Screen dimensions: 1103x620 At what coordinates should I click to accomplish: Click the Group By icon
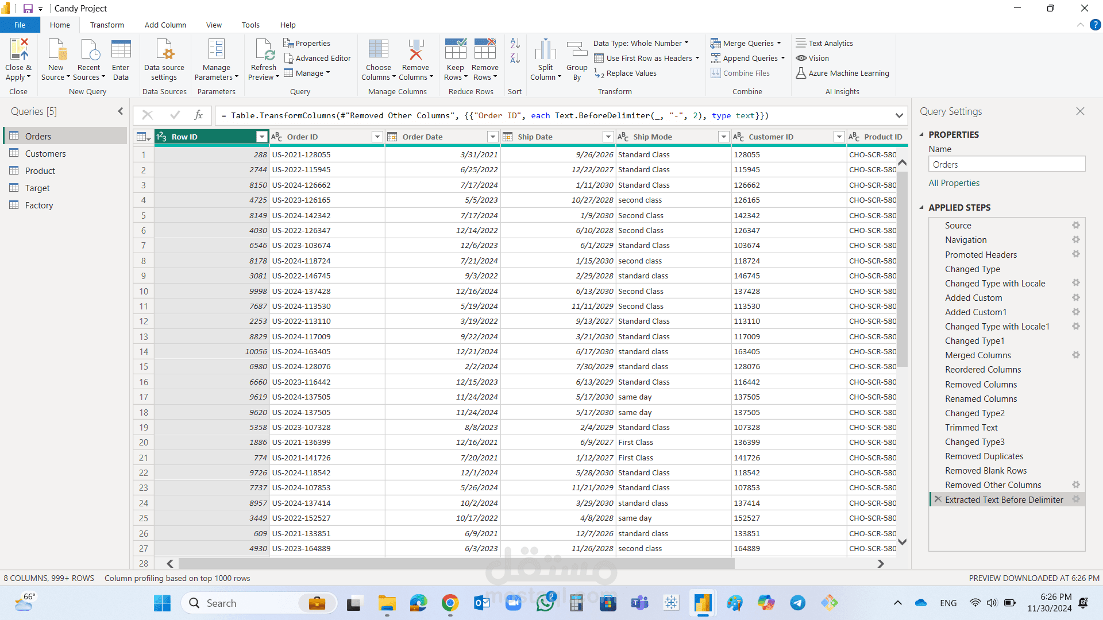click(x=577, y=50)
